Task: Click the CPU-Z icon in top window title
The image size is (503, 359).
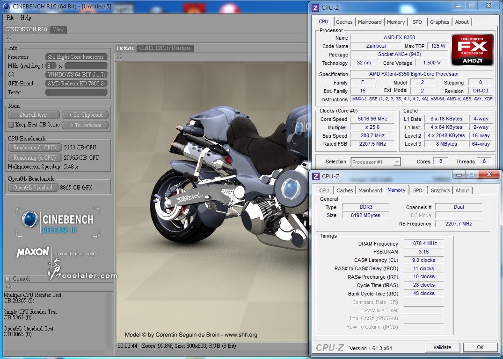Action: [315, 7]
